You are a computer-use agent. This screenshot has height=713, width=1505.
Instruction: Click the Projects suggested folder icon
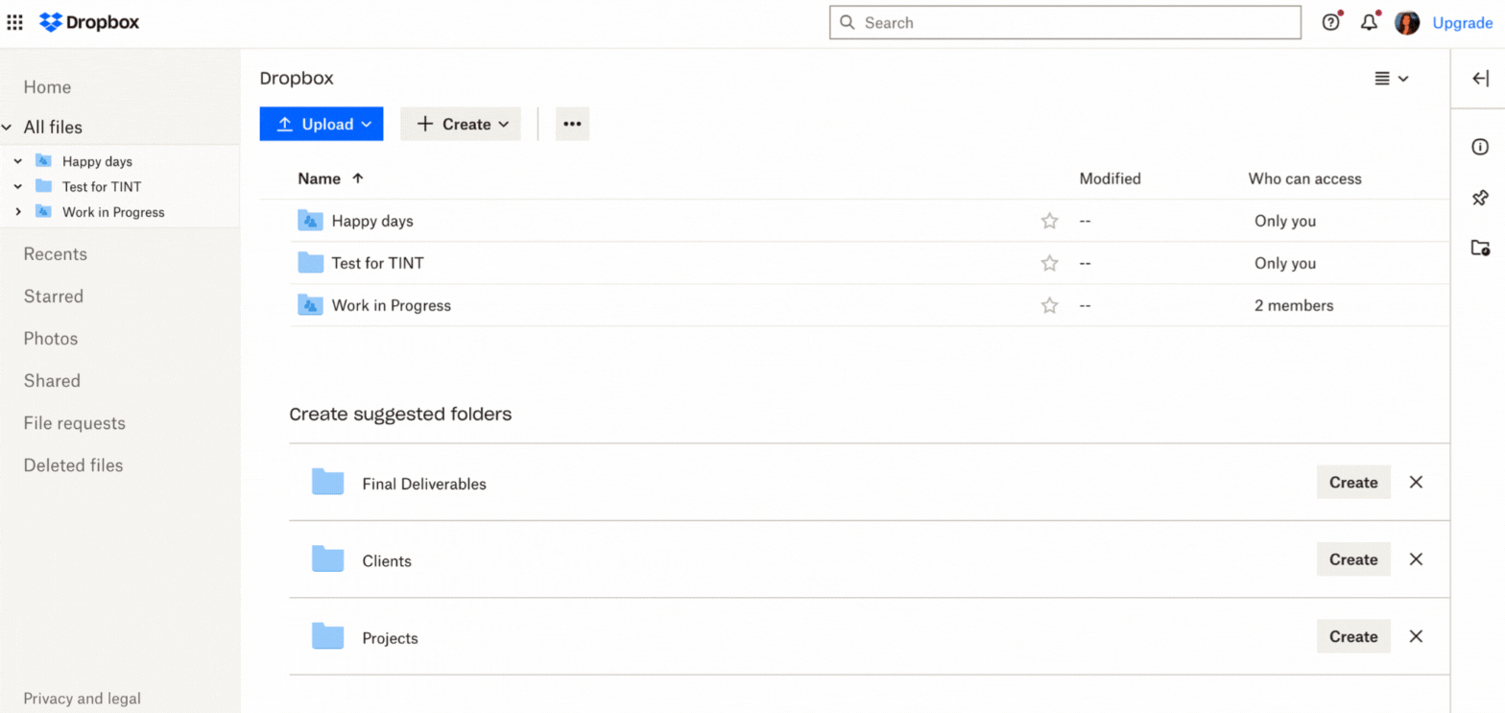(327, 636)
